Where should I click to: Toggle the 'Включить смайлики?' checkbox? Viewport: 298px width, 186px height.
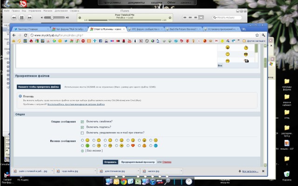(x=82, y=122)
